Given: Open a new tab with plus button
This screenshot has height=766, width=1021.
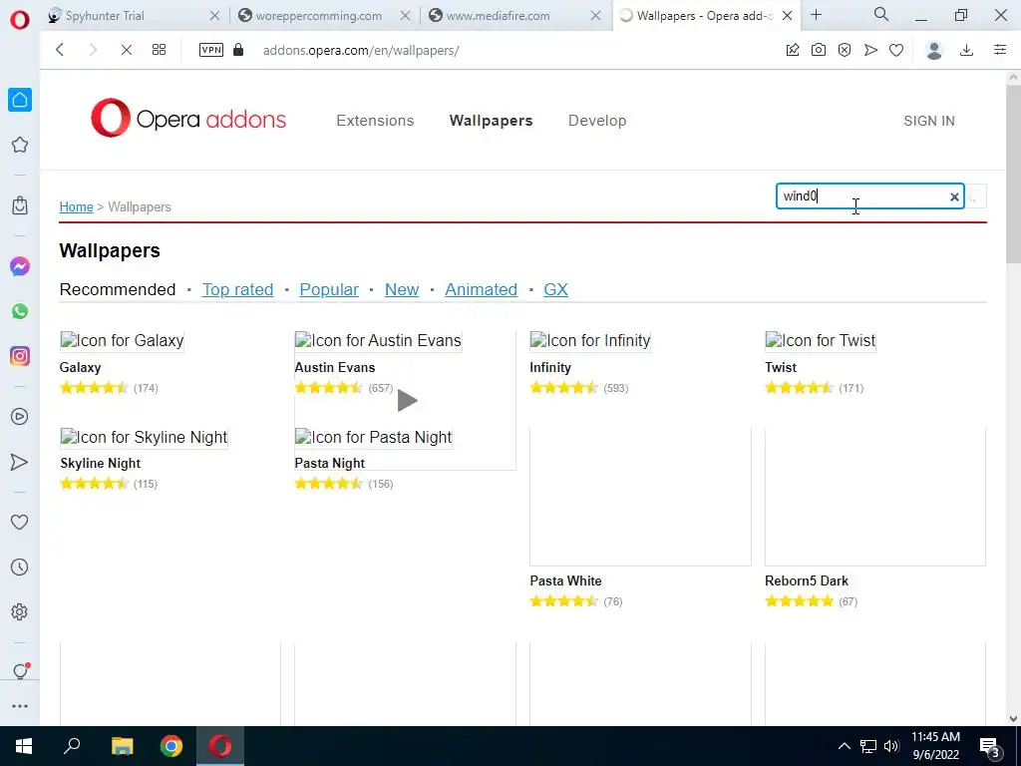Looking at the screenshot, I should (817, 14).
